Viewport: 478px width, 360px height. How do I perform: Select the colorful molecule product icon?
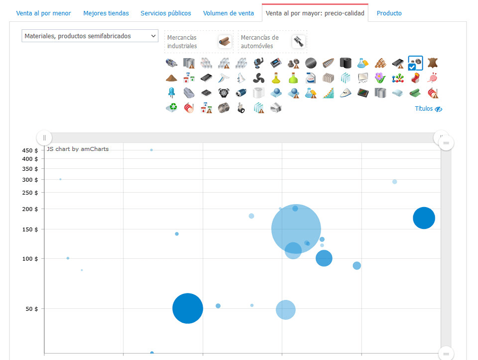tap(397, 78)
